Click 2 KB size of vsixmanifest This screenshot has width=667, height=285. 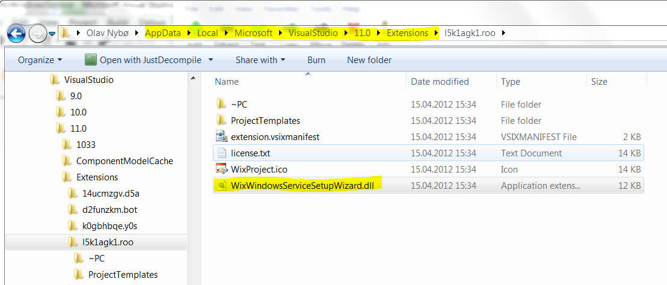(x=632, y=137)
